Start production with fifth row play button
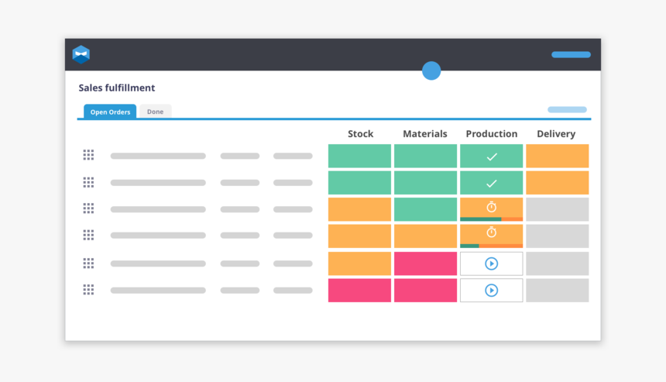Screen dimensions: 666x382 [491, 263]
